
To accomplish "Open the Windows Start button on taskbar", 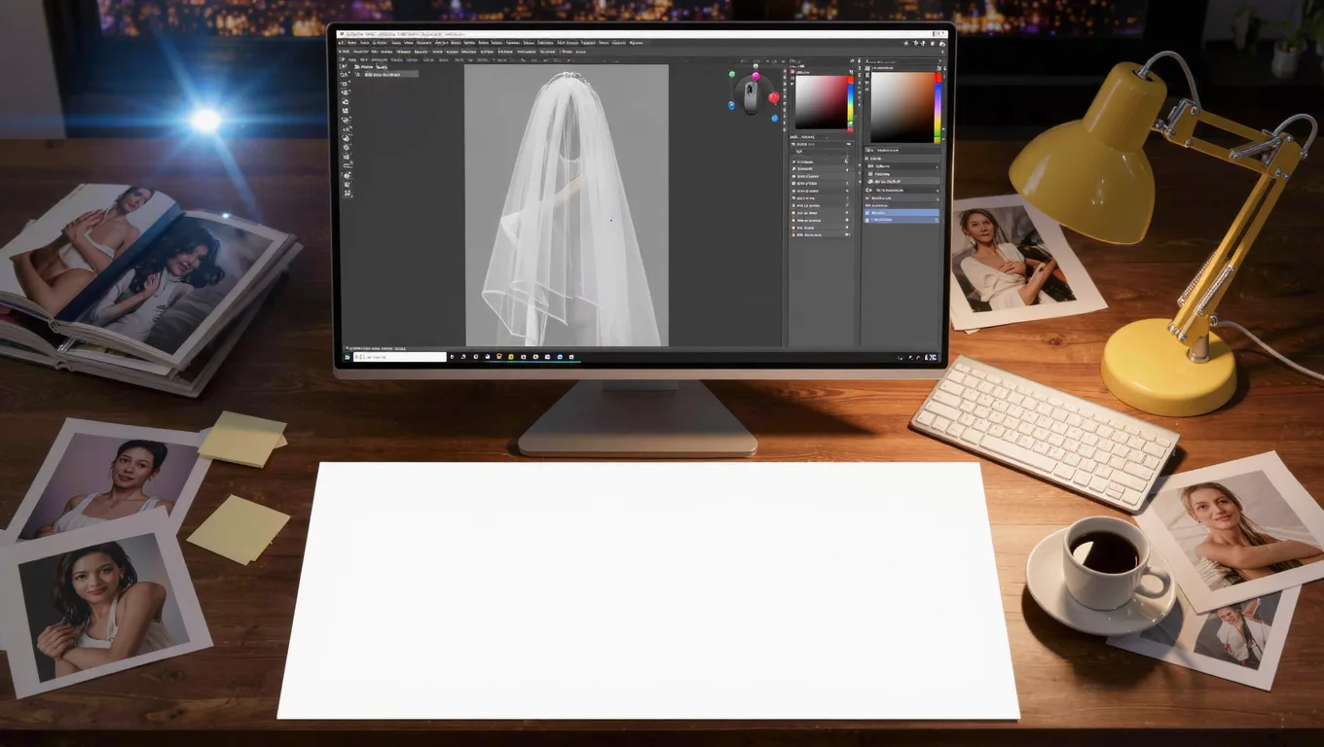I will coord(347,357).
